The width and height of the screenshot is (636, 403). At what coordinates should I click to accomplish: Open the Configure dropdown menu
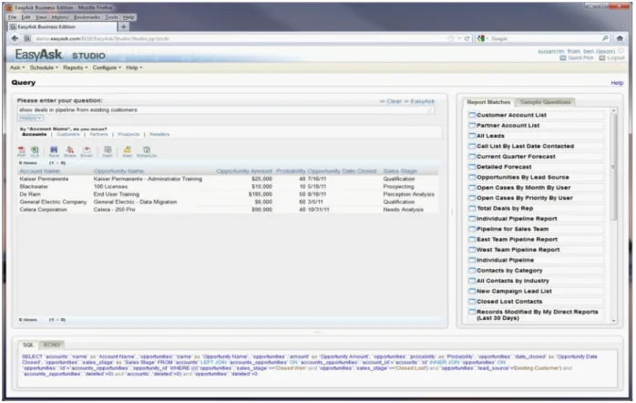108,67
